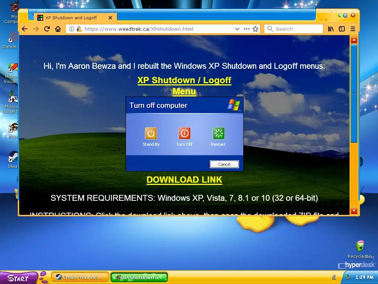
Task: Click the Windows flag logo in dialog
Action: (x=234, y=105)
